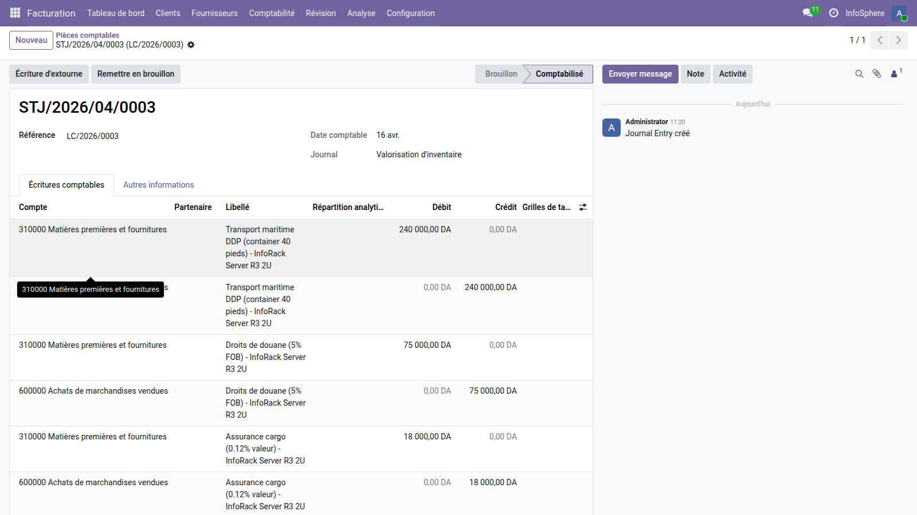Expand the Fournisseurs menu

pos(214,13)
